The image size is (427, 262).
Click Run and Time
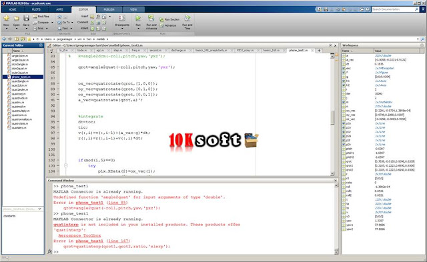187,22
